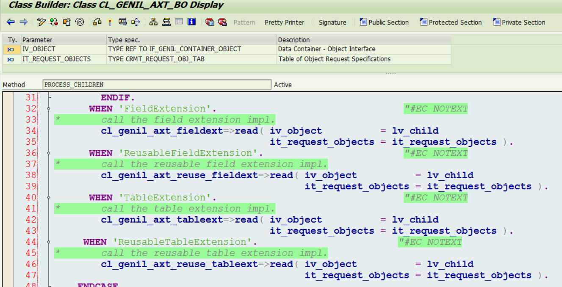Viewport: 562px width, 287px height.
Task: Switch Display/Change mode with pencil icon
Action: click(41, 22)
